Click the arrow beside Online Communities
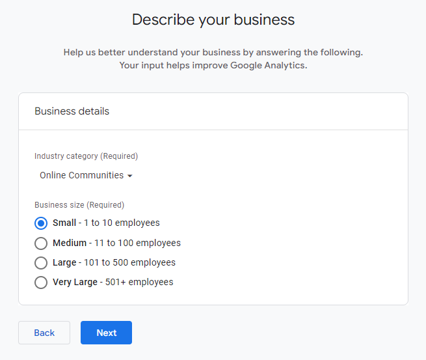The image size is (426, 360). pyautogui.click(x=130, y=176)
